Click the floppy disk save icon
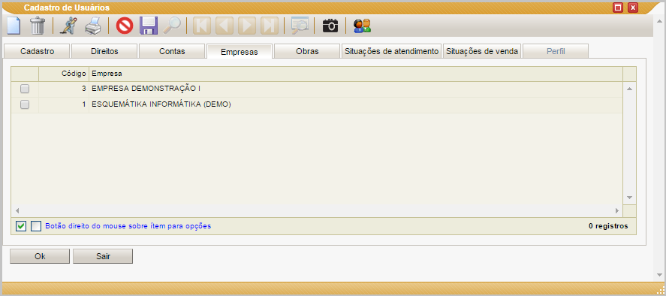Viewport: 666px width, 296px height. pyautogui.click(x=149, y=26)
